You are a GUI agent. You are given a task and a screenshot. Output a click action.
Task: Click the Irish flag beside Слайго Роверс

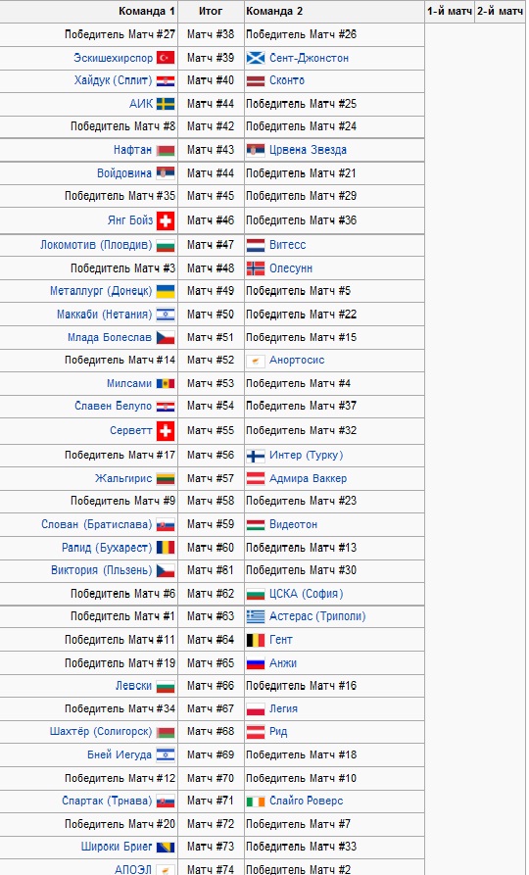coord(256,802)
